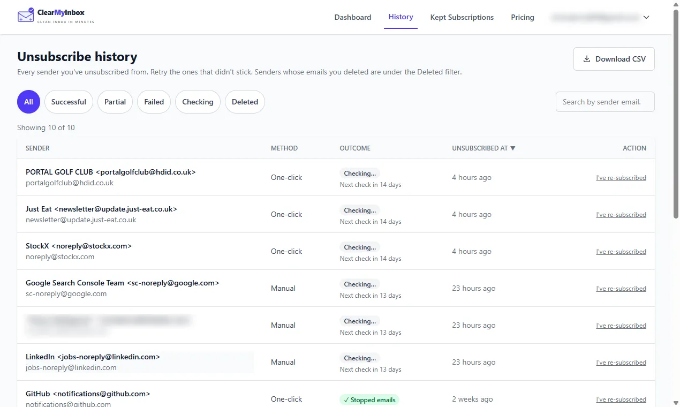
Task: Click Showing 10 of 10 count
Action: [46, 128]
